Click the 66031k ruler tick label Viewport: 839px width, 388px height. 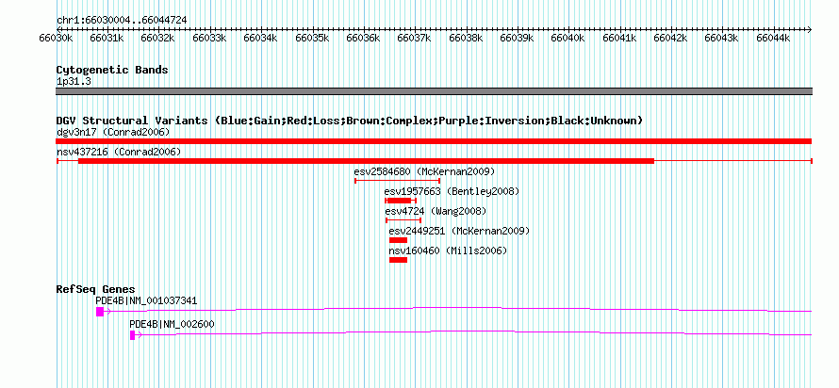(107, 38)
